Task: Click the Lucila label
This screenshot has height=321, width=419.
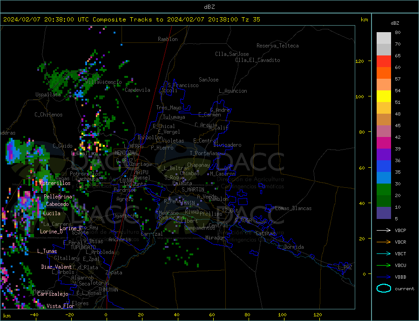Action: pyautogui.click(x=52, y=213)
